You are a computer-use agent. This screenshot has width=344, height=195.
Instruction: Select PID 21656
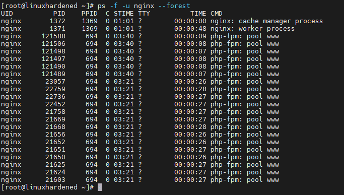click(x=55, y=135)
